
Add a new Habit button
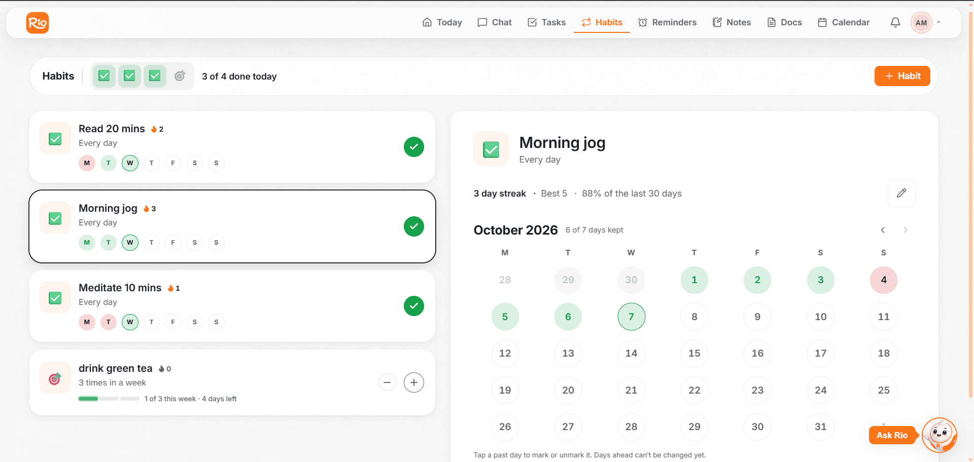[x=902, y=76]
